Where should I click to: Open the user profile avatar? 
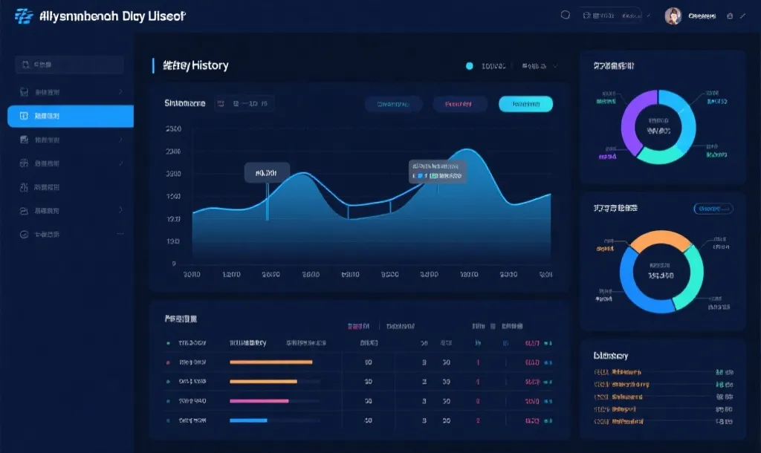(x=673, y=16)
